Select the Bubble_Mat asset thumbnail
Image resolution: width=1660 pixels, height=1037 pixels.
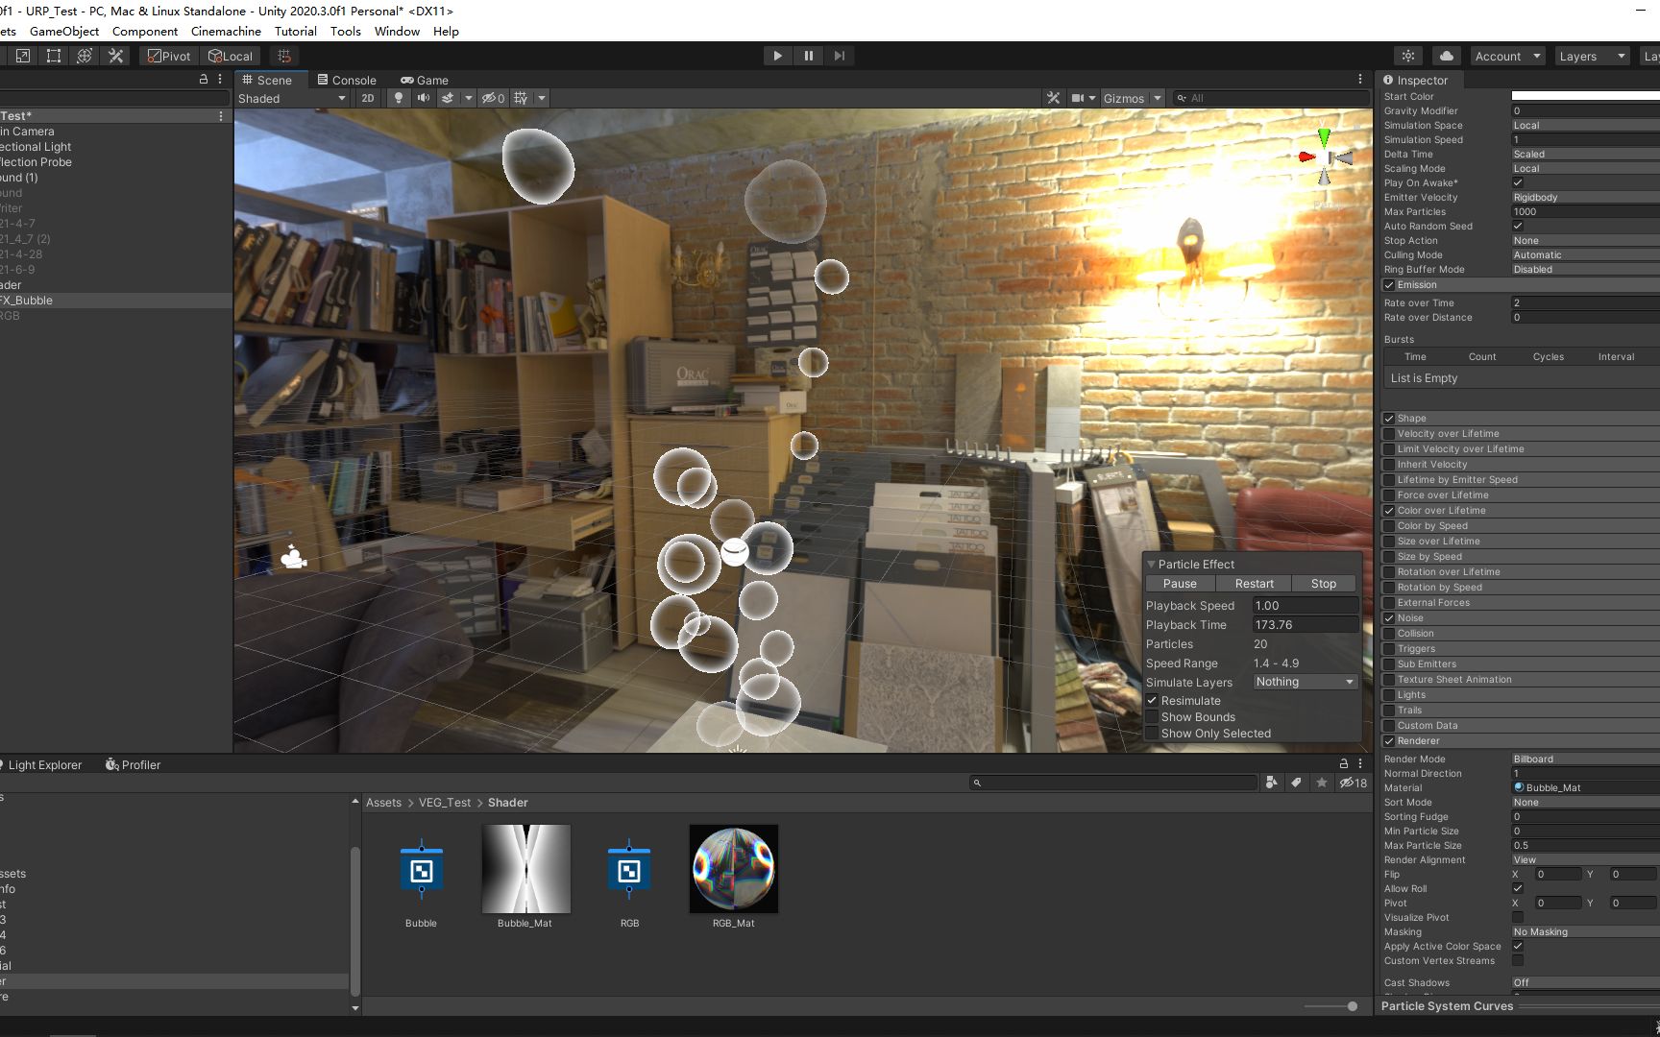click(x=525, y=869)
